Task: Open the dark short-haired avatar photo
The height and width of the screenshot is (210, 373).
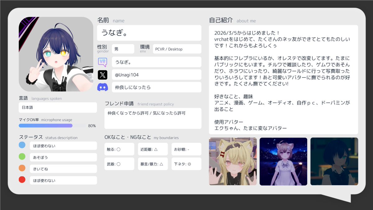Action: pos(334,161)
